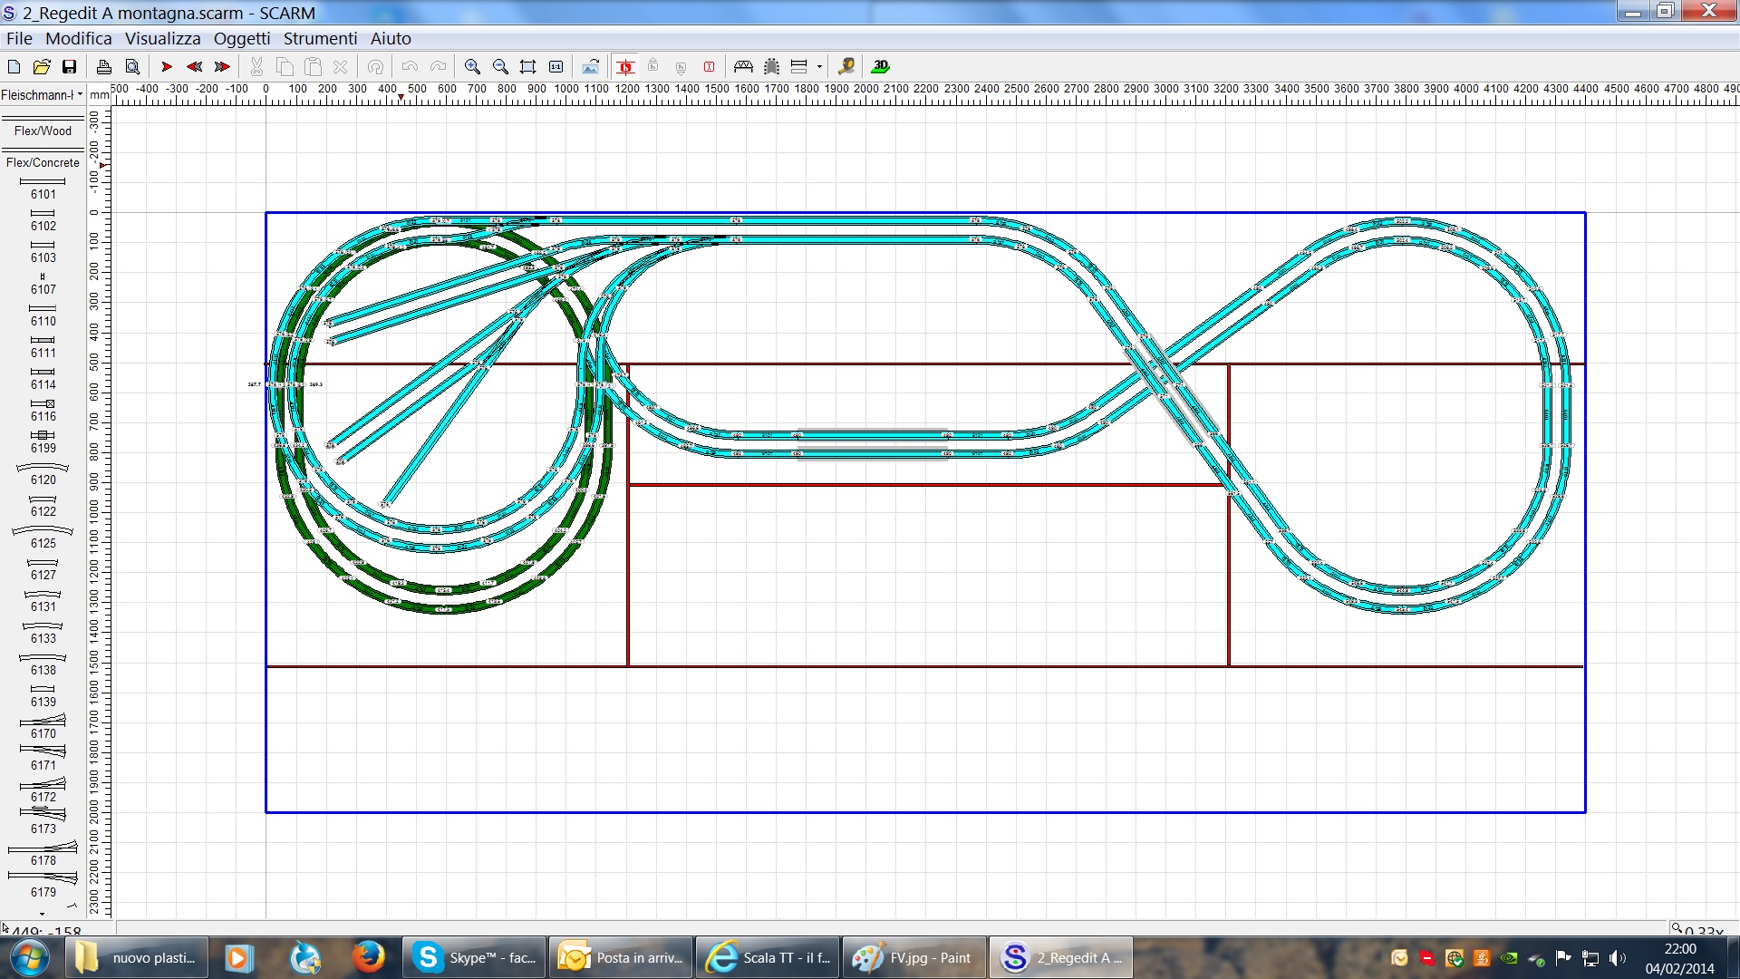Set zoom to 1:1 scale
This screenshot has width=1740, height=979.
coord(556,67)
